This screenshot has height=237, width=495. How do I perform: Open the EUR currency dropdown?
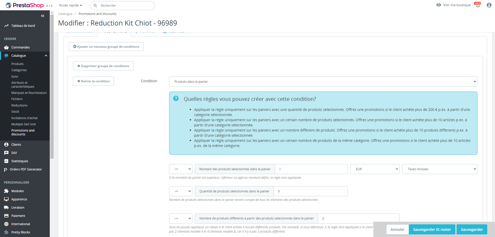pos(375,169)
